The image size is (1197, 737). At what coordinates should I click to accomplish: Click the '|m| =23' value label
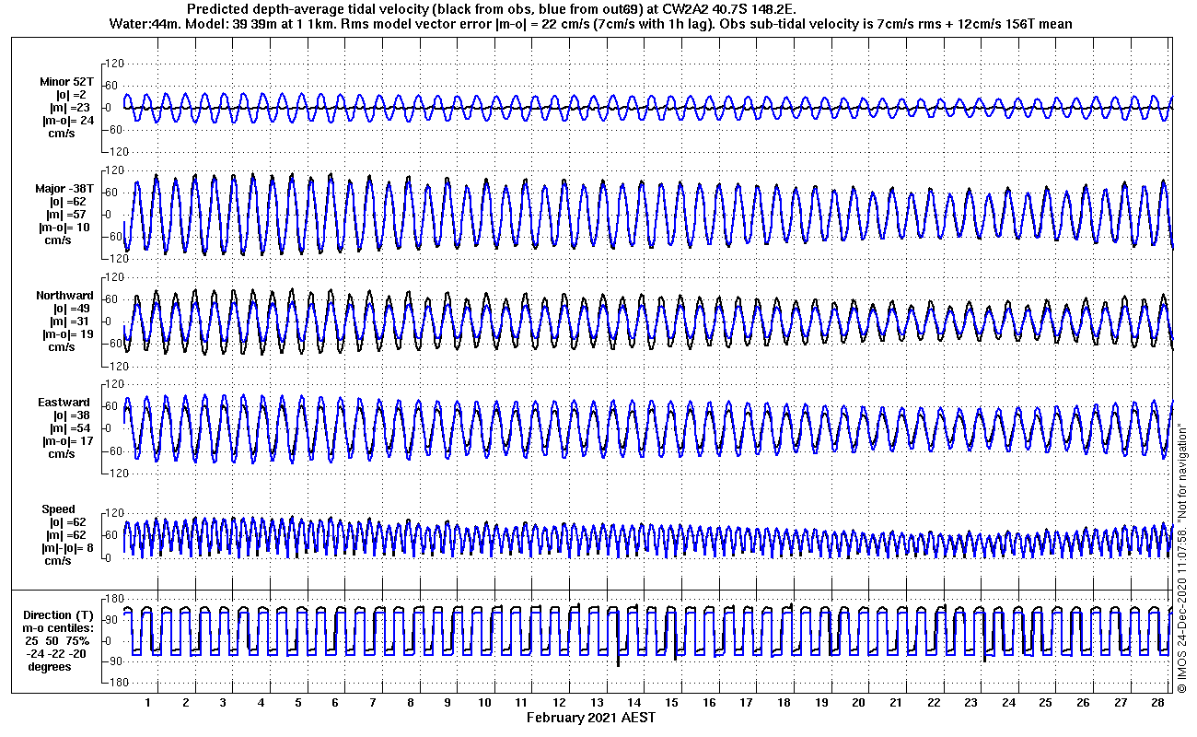pos(69,108)
